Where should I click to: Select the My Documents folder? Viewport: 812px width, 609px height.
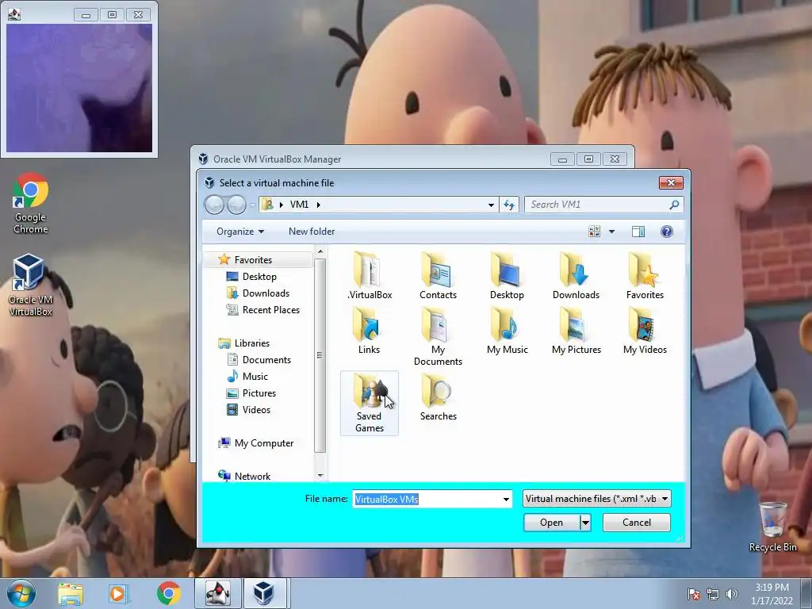(438, 336)
